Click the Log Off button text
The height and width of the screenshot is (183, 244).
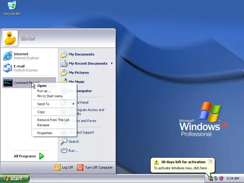[67, 167]
